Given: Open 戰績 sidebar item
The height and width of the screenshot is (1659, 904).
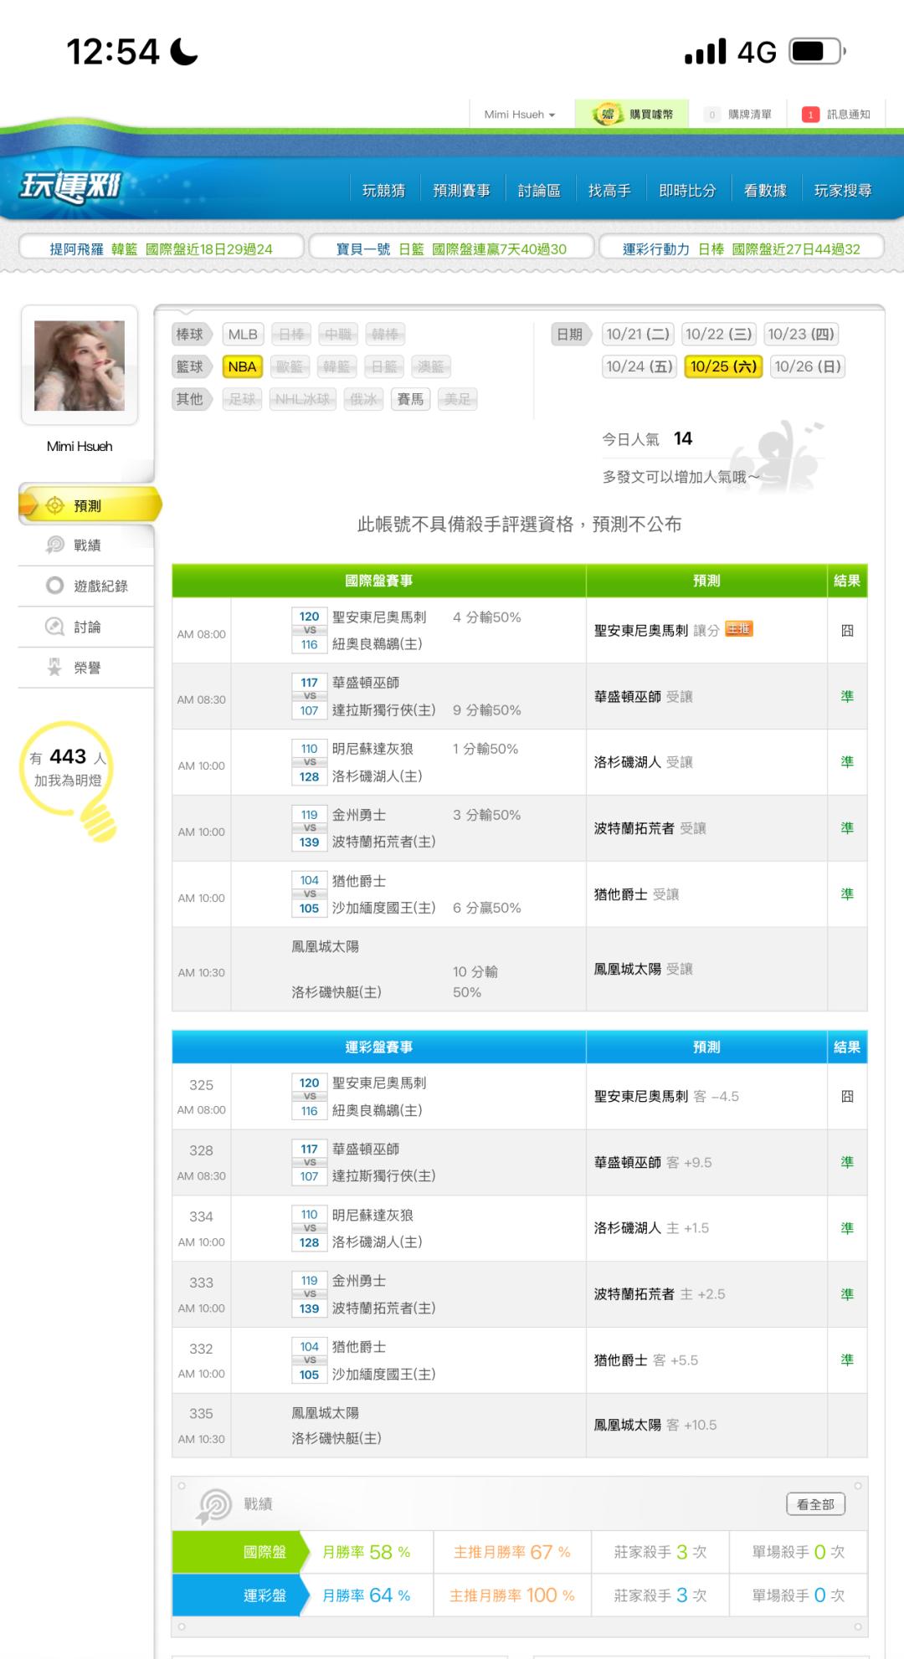Looking at the screenshot, I should [86, 545].
